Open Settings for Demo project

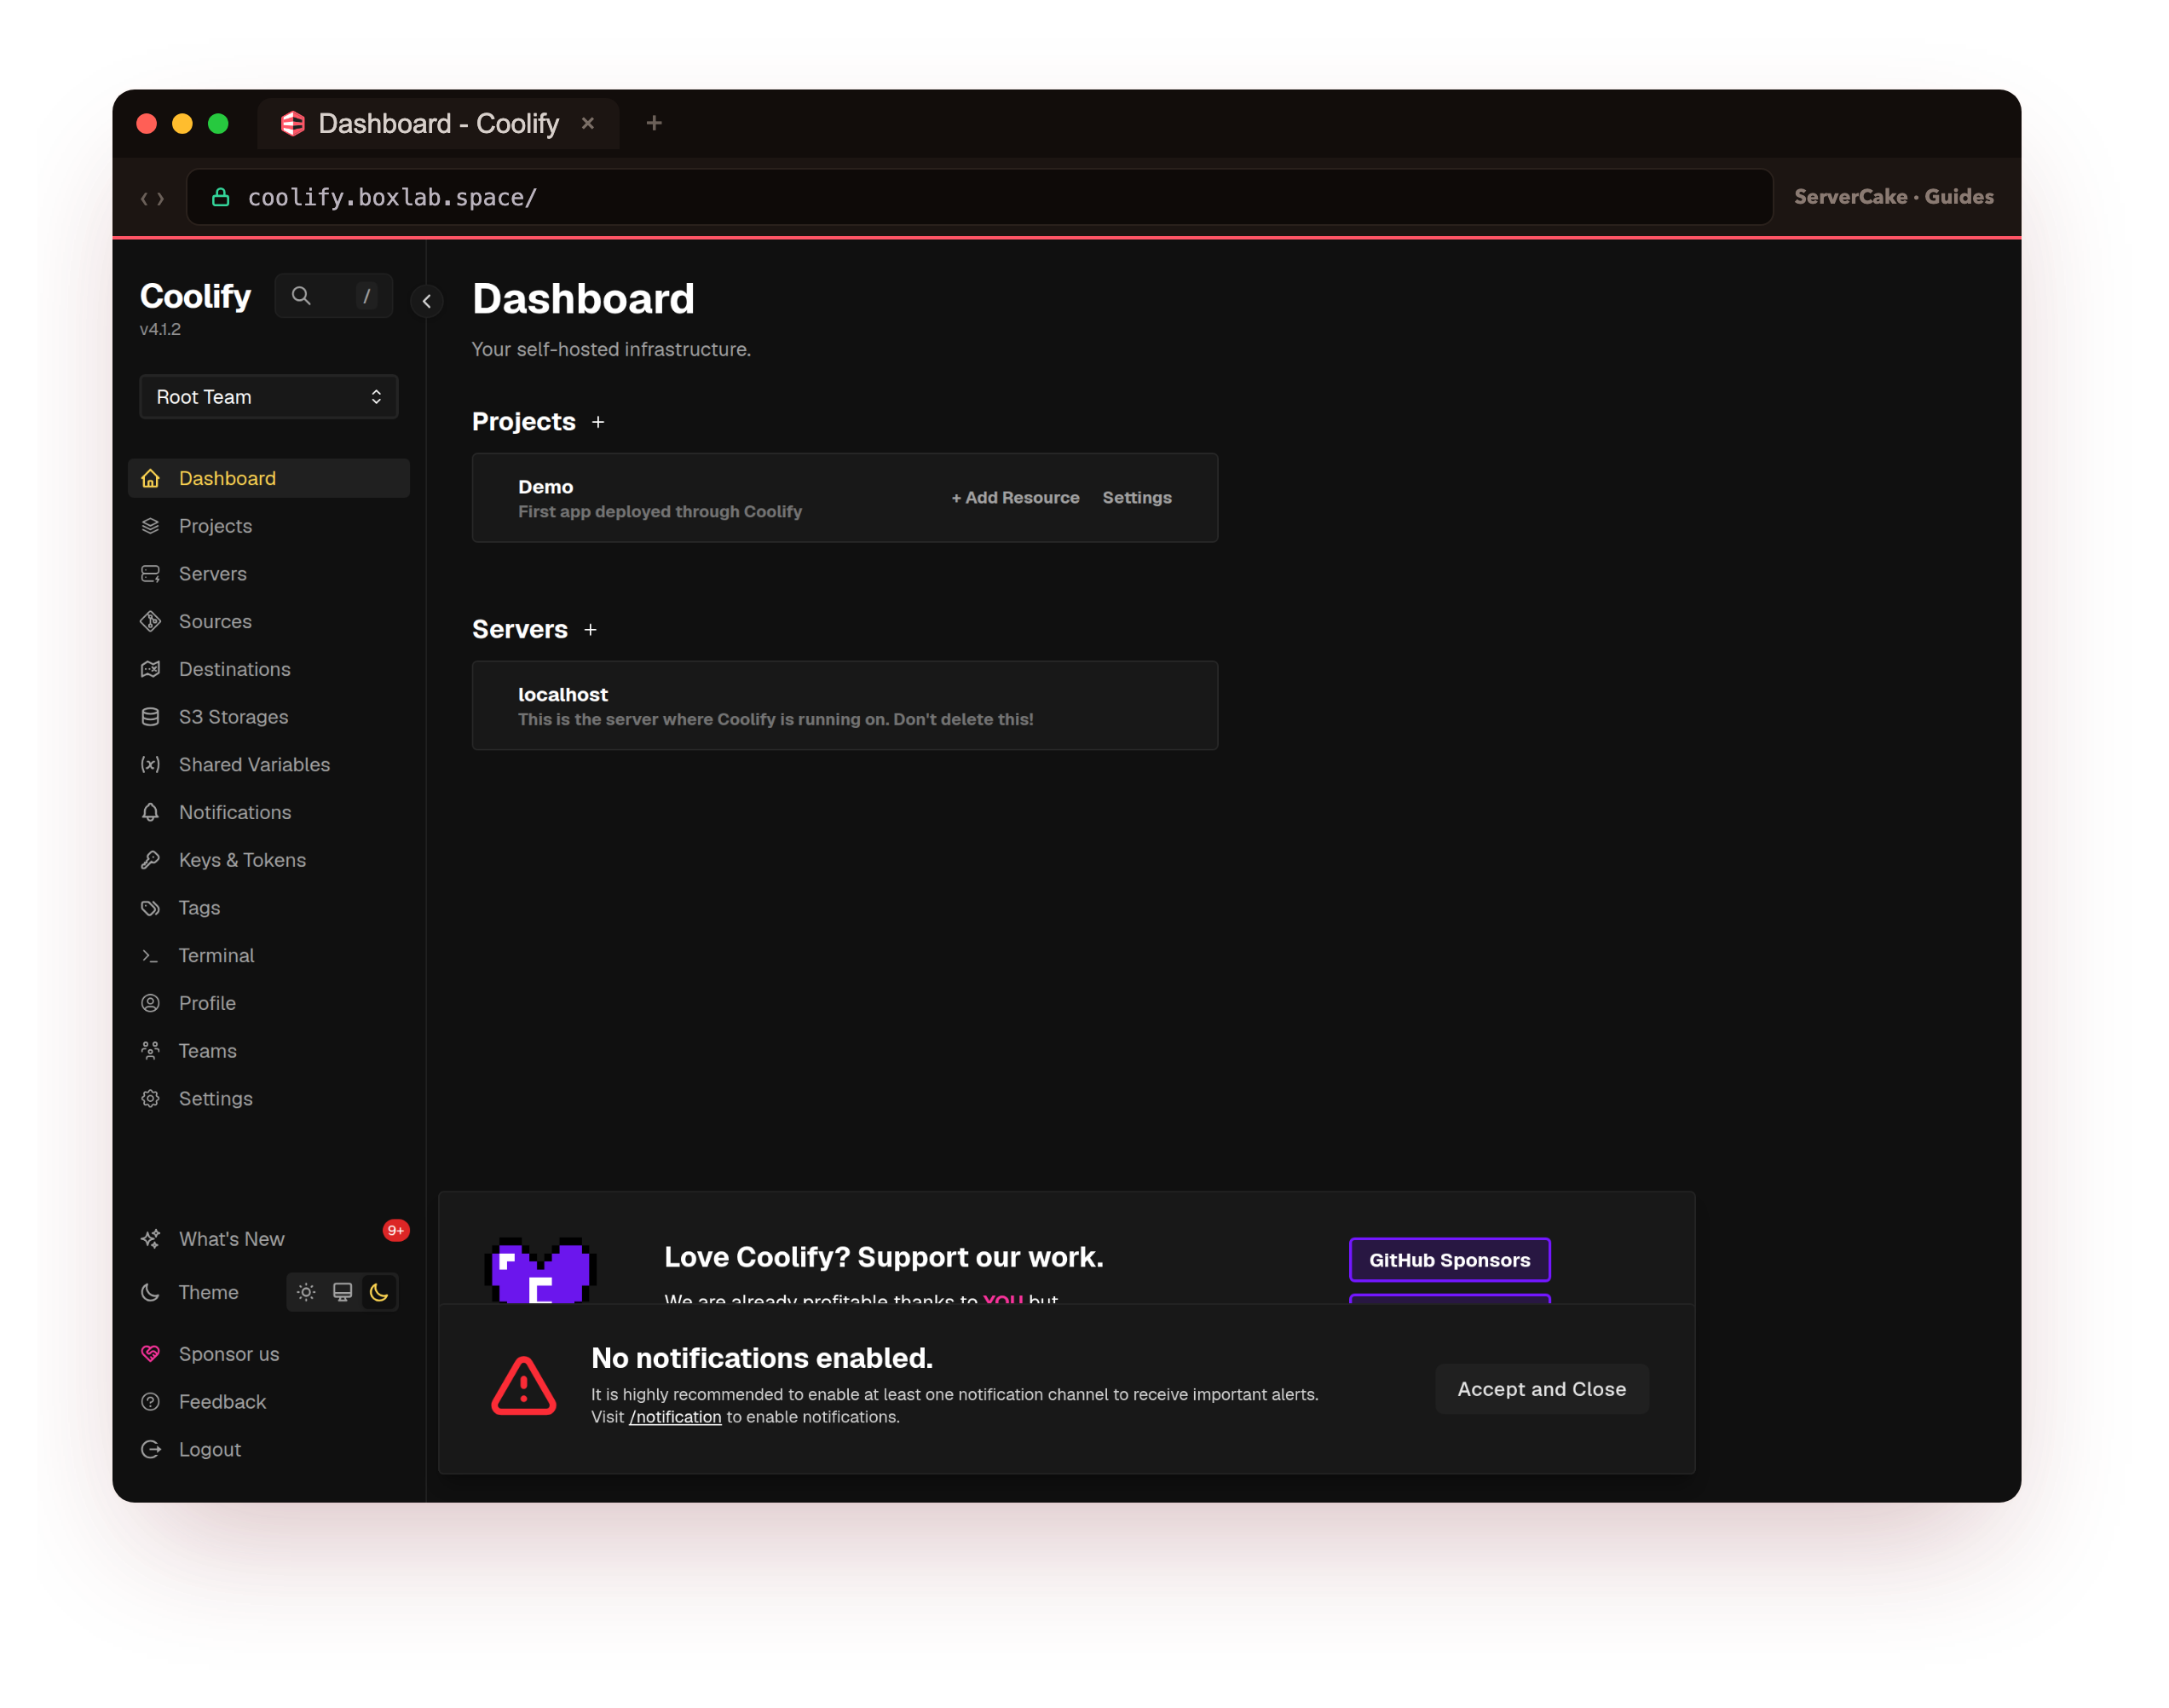(1137, 498)
